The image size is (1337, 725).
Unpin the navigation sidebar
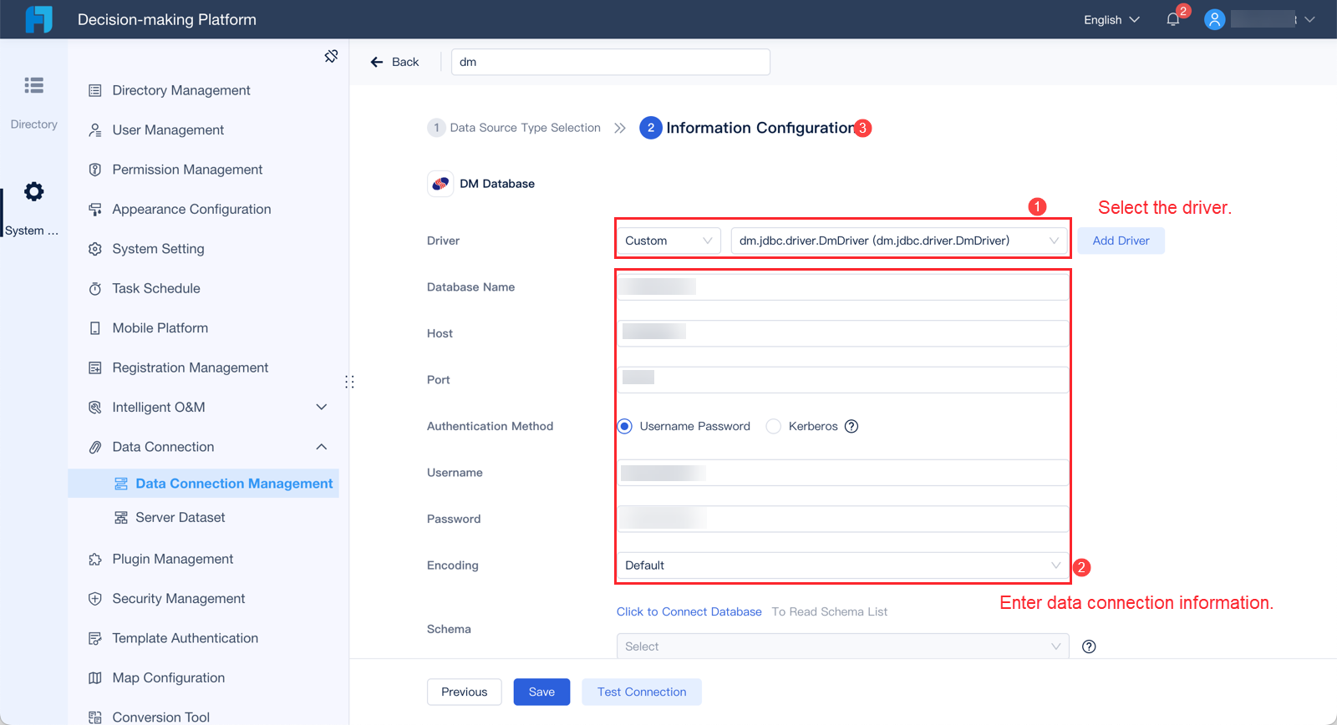[331, 56]
